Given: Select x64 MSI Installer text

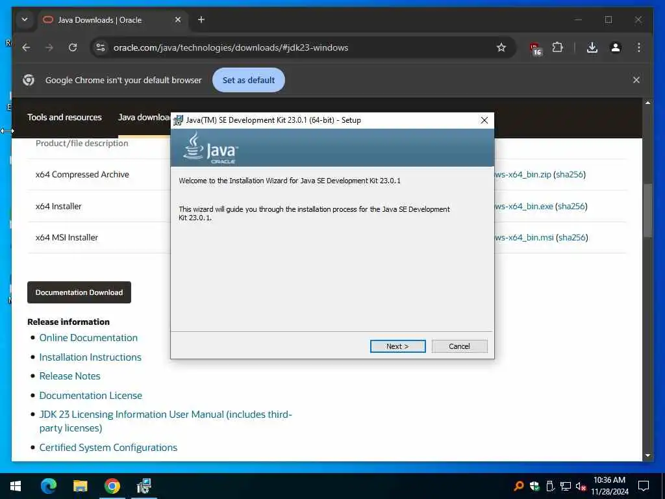Looking at the screenshot, I should (x=67, y=238).
